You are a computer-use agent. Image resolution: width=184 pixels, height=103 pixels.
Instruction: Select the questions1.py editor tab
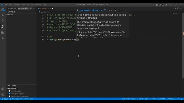point(45,9)
